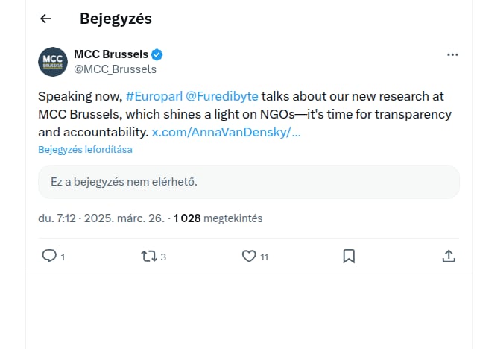Image resolution: width=477 pixels, height=349 pixels.
Task: Open the MCC Brussels display name
Action: [x=111, y=54]
